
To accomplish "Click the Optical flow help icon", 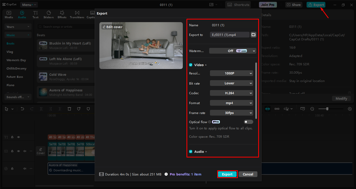I will coord(209,122).
